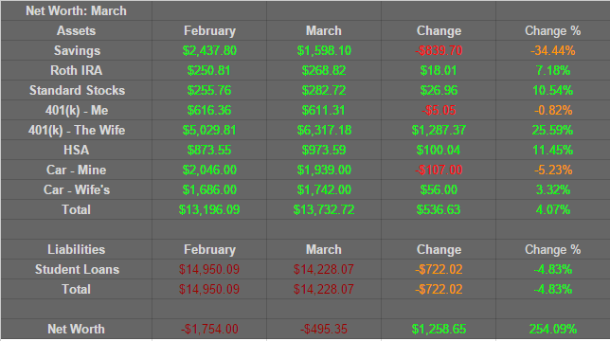Screen dimensions: 610x341
Task: Click the 401(k) - Me row label
Action: (76, 111)
